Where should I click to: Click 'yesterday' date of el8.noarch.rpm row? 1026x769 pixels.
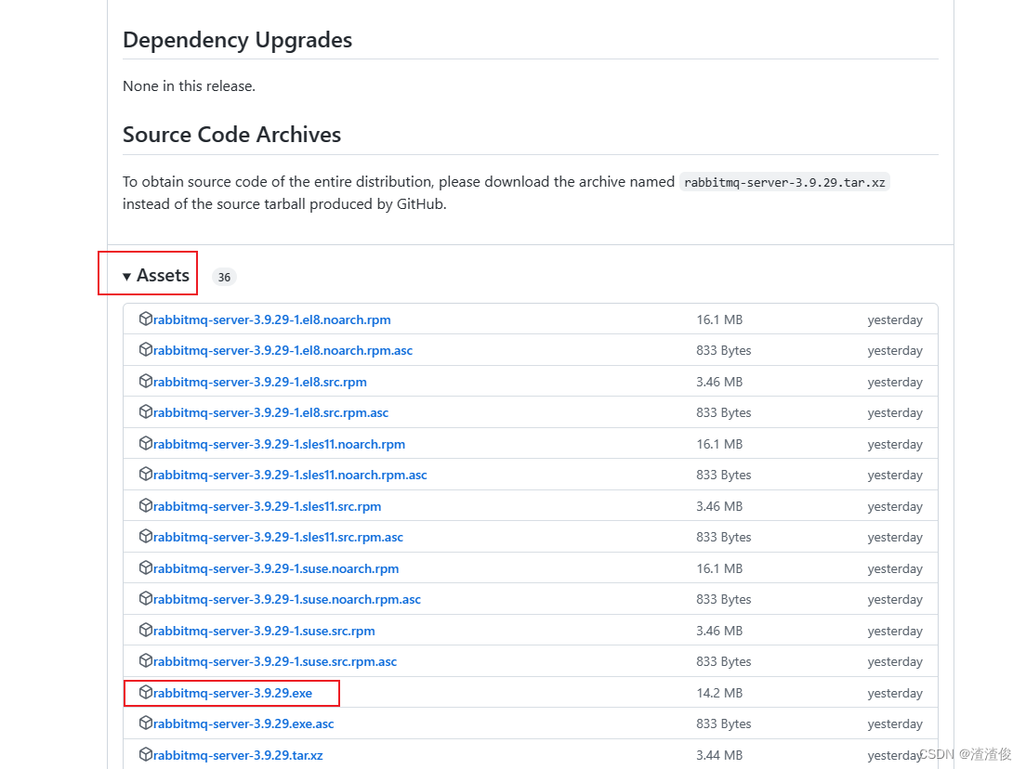pos(895,320)
